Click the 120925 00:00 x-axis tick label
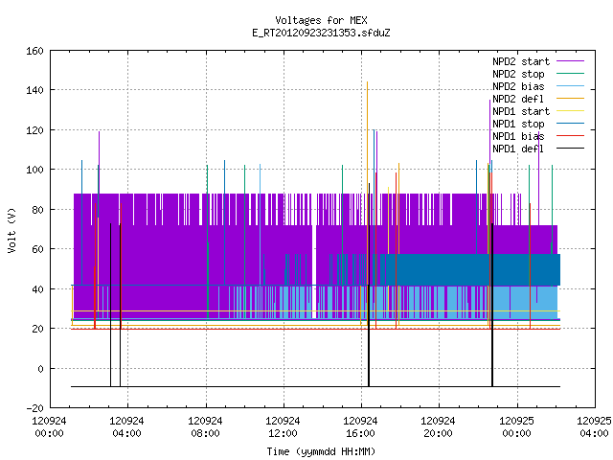 516,427
